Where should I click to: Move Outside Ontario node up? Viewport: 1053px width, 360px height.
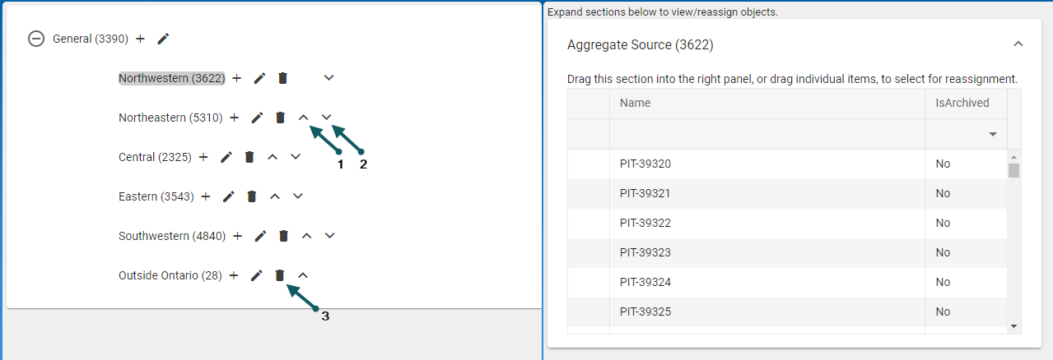[303, 275]
